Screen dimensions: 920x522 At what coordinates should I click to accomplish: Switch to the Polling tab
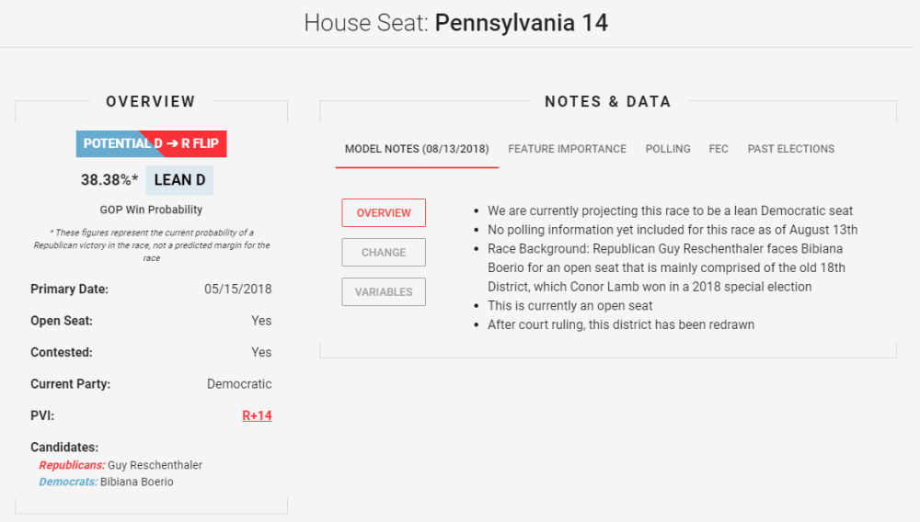pyautogui.click(x=668, y=149)
